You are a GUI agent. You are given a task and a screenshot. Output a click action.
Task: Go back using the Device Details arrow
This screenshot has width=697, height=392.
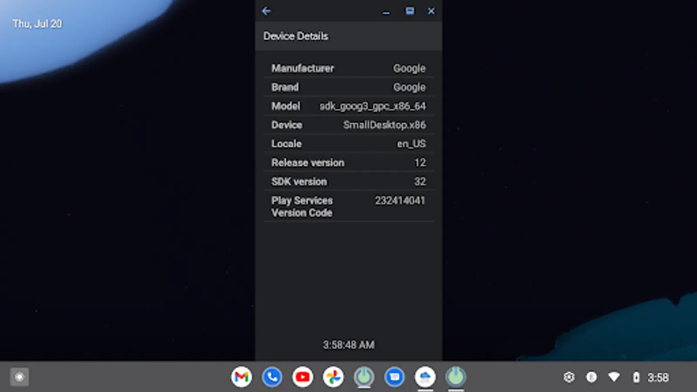[x=266, y=11]
